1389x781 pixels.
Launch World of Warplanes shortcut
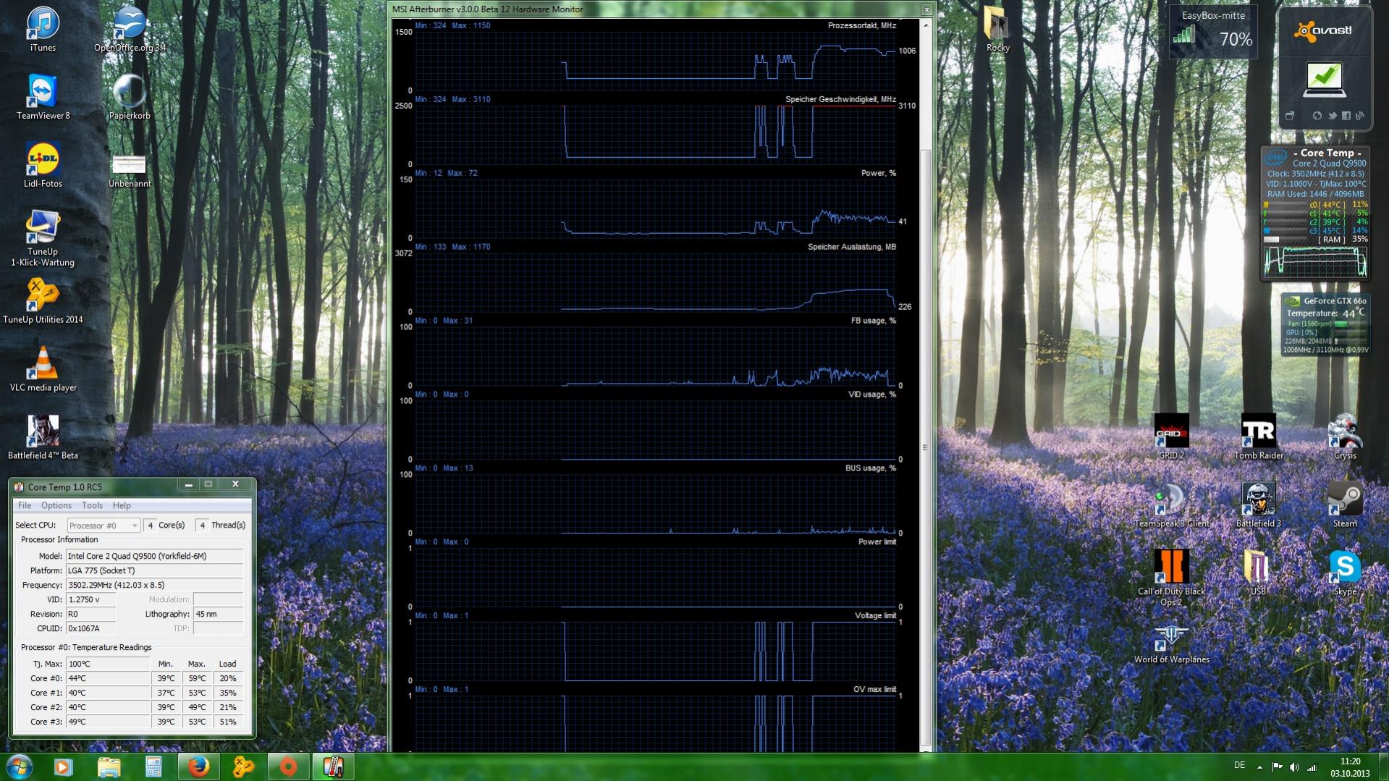(1171, 641)
